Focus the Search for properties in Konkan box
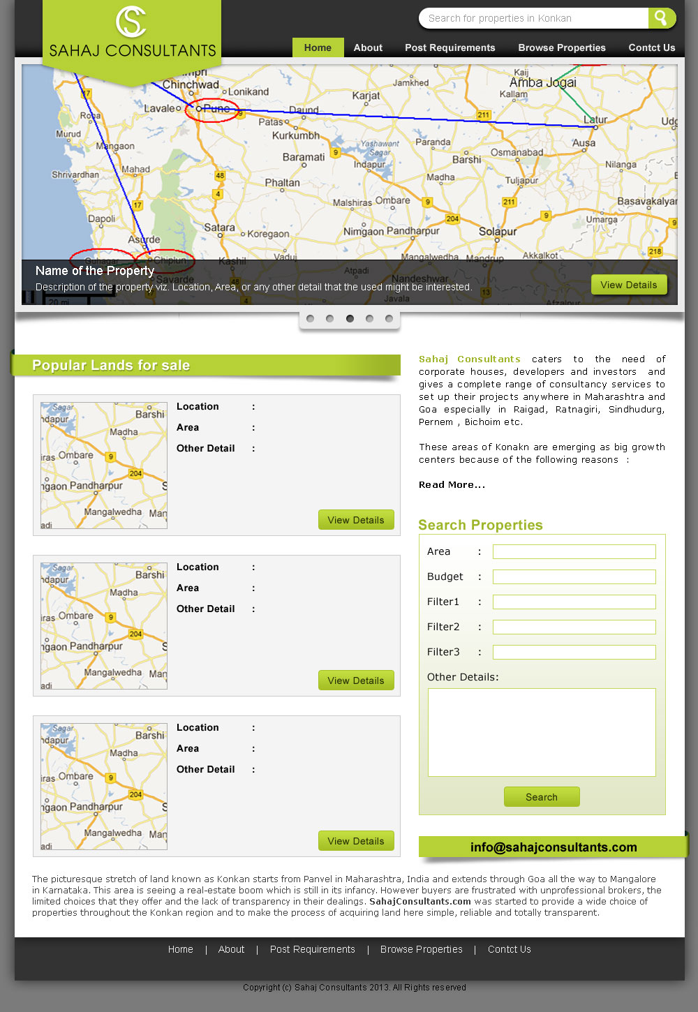Screen dimensions: 698x1012 [x=534, y=18]
